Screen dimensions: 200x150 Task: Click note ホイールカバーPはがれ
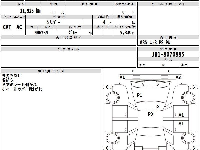(x=22, y=89)
